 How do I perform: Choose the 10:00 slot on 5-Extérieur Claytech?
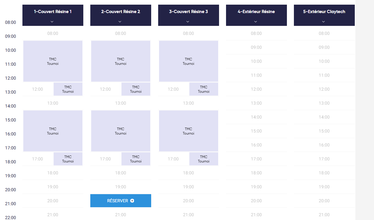pyautogui.click(x=324, y=61)
